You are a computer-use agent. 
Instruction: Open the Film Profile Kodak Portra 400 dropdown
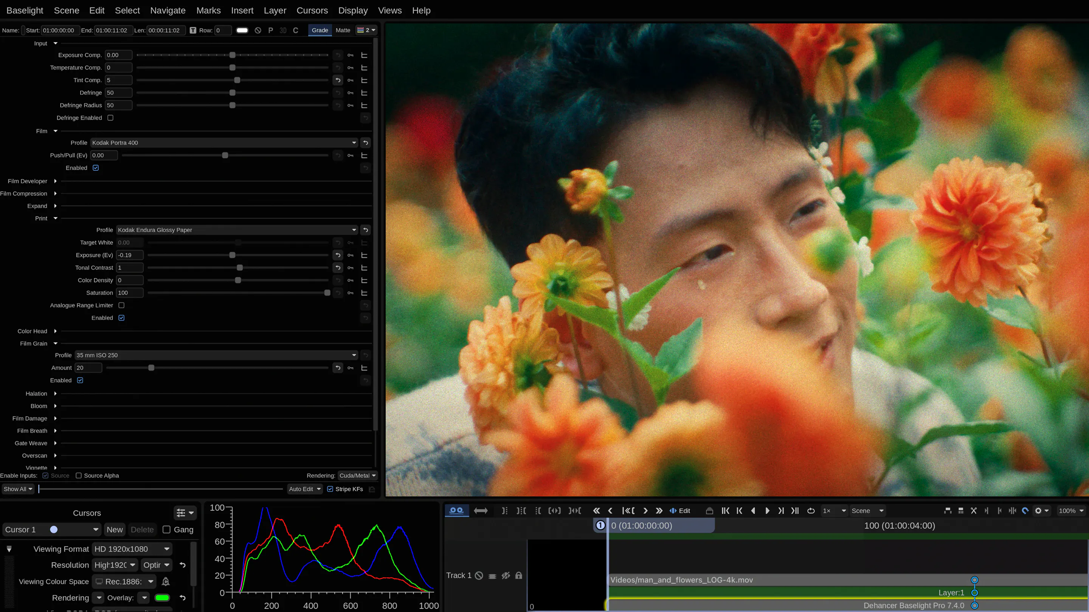pos(224,143)
